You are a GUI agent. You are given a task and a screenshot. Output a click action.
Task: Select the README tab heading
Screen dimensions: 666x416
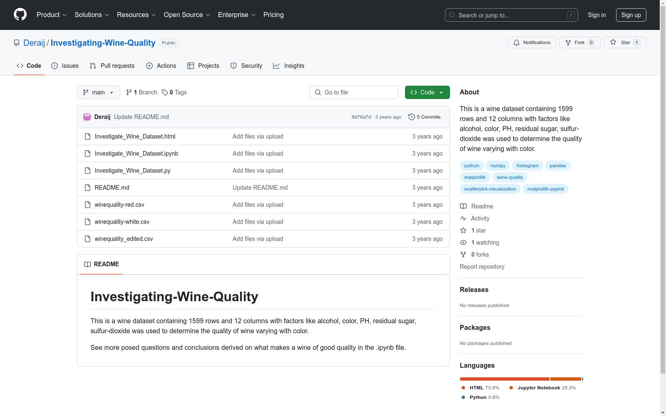[102, 264]
